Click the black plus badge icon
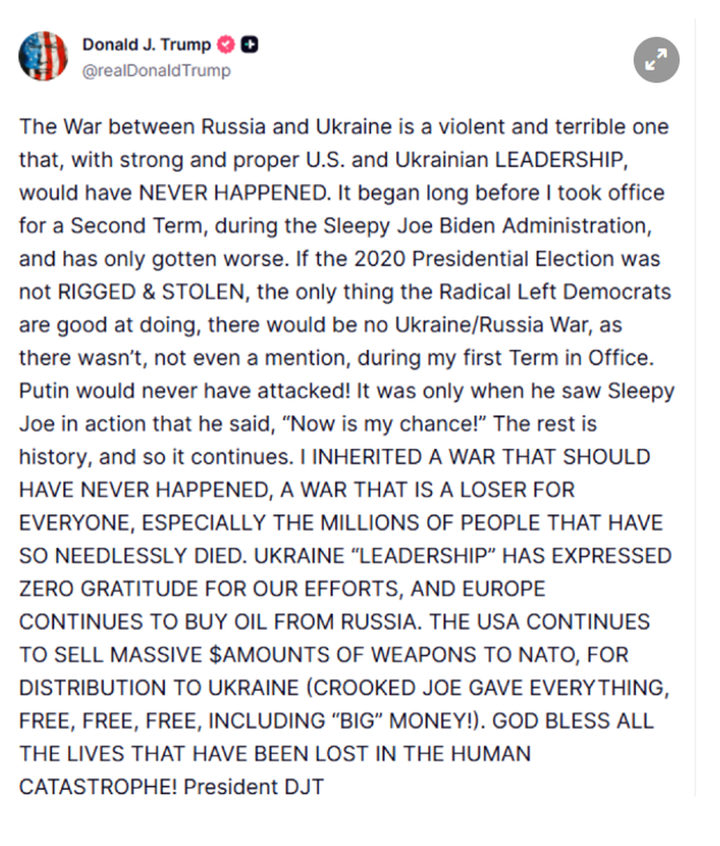This screenshot has height=846, width=720. tap(250, 45)
